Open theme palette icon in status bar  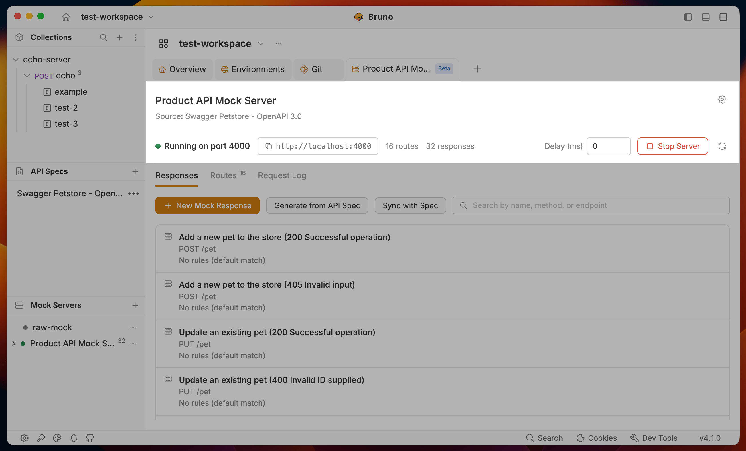click(57, 438)
